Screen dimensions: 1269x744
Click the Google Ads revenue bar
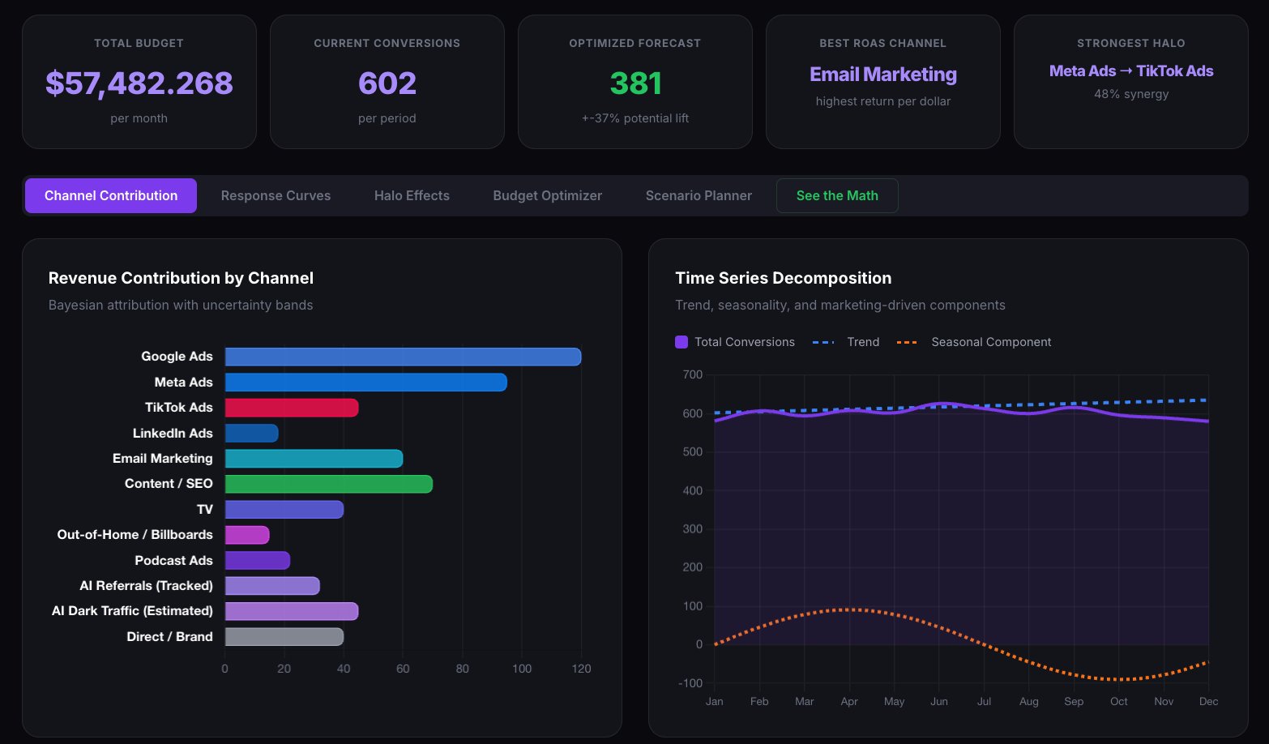[403, 357]
